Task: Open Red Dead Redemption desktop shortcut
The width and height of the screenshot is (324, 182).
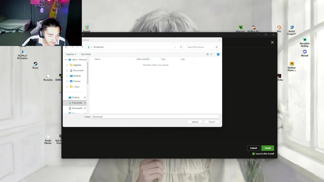Action: pos(22,54)
